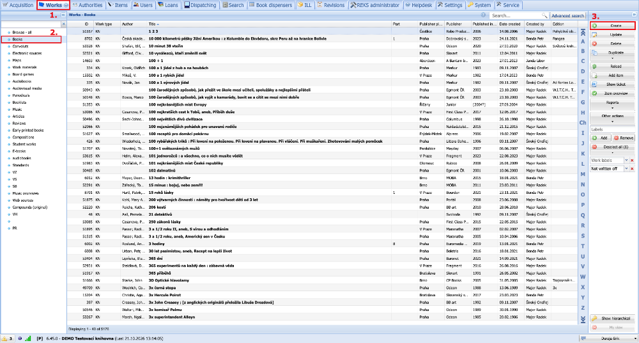Click the Remove label button
The height and width of the screenshot is (343, 639).
624,138
